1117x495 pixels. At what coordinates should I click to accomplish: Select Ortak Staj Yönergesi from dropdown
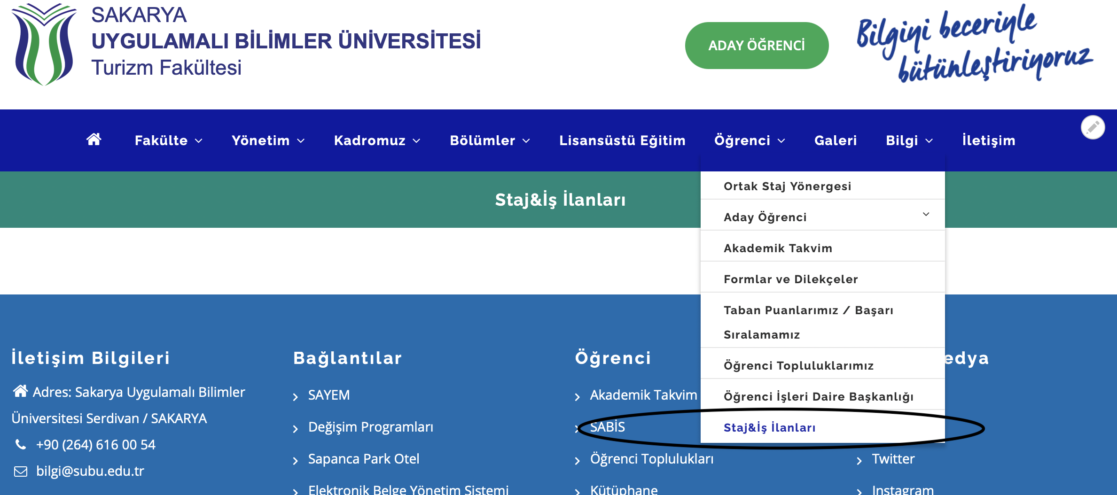pos(822,186)
